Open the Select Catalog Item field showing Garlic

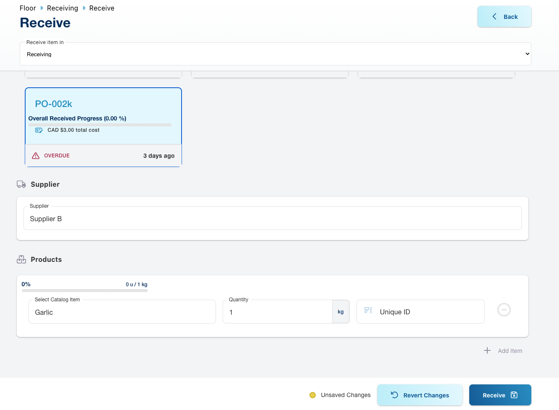click(122, 312)
